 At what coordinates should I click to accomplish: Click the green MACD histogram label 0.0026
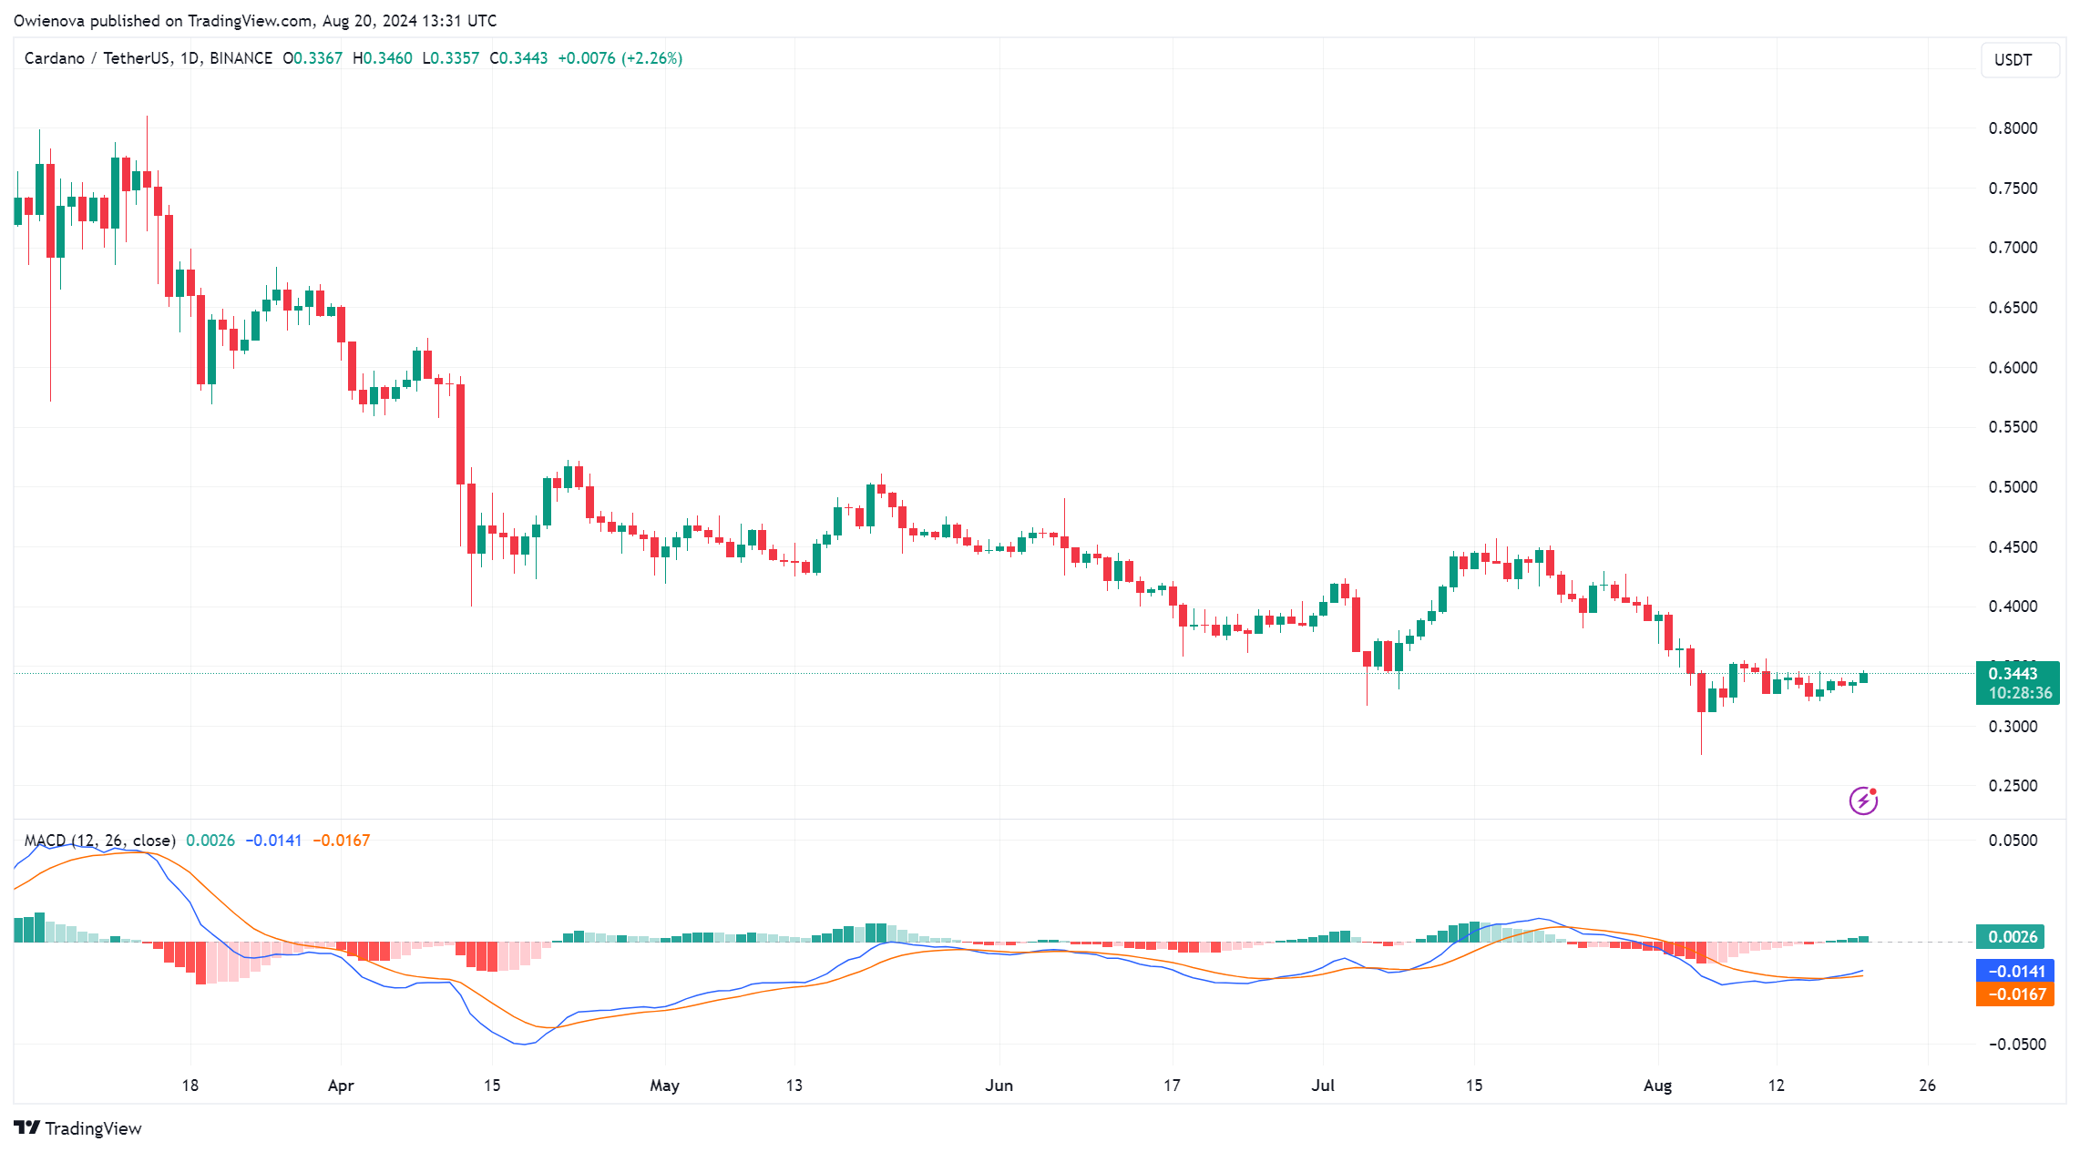point(2010,937)
